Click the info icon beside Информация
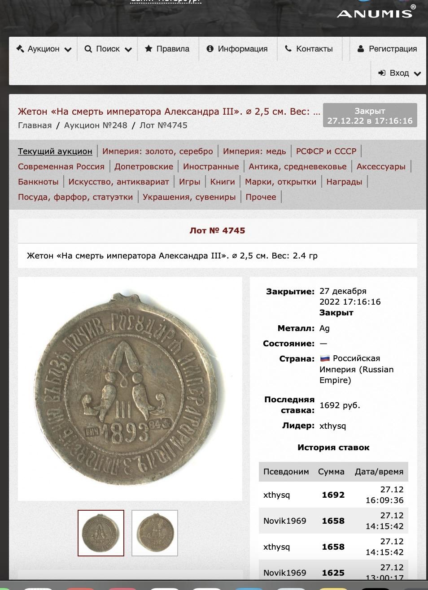The width and height of the screenshot is (428, 590). [210, 49]
